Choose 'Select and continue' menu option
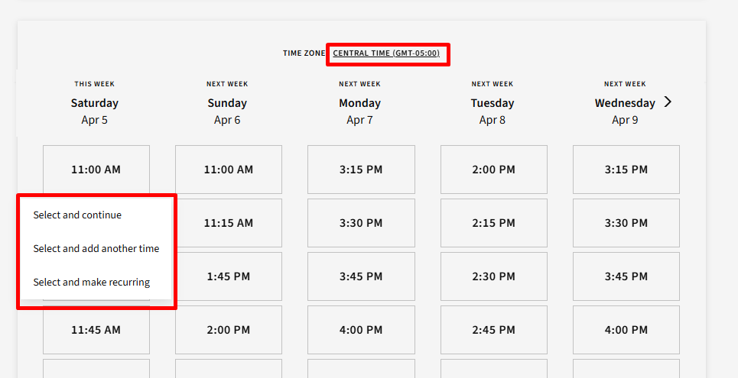 (77, 215)
